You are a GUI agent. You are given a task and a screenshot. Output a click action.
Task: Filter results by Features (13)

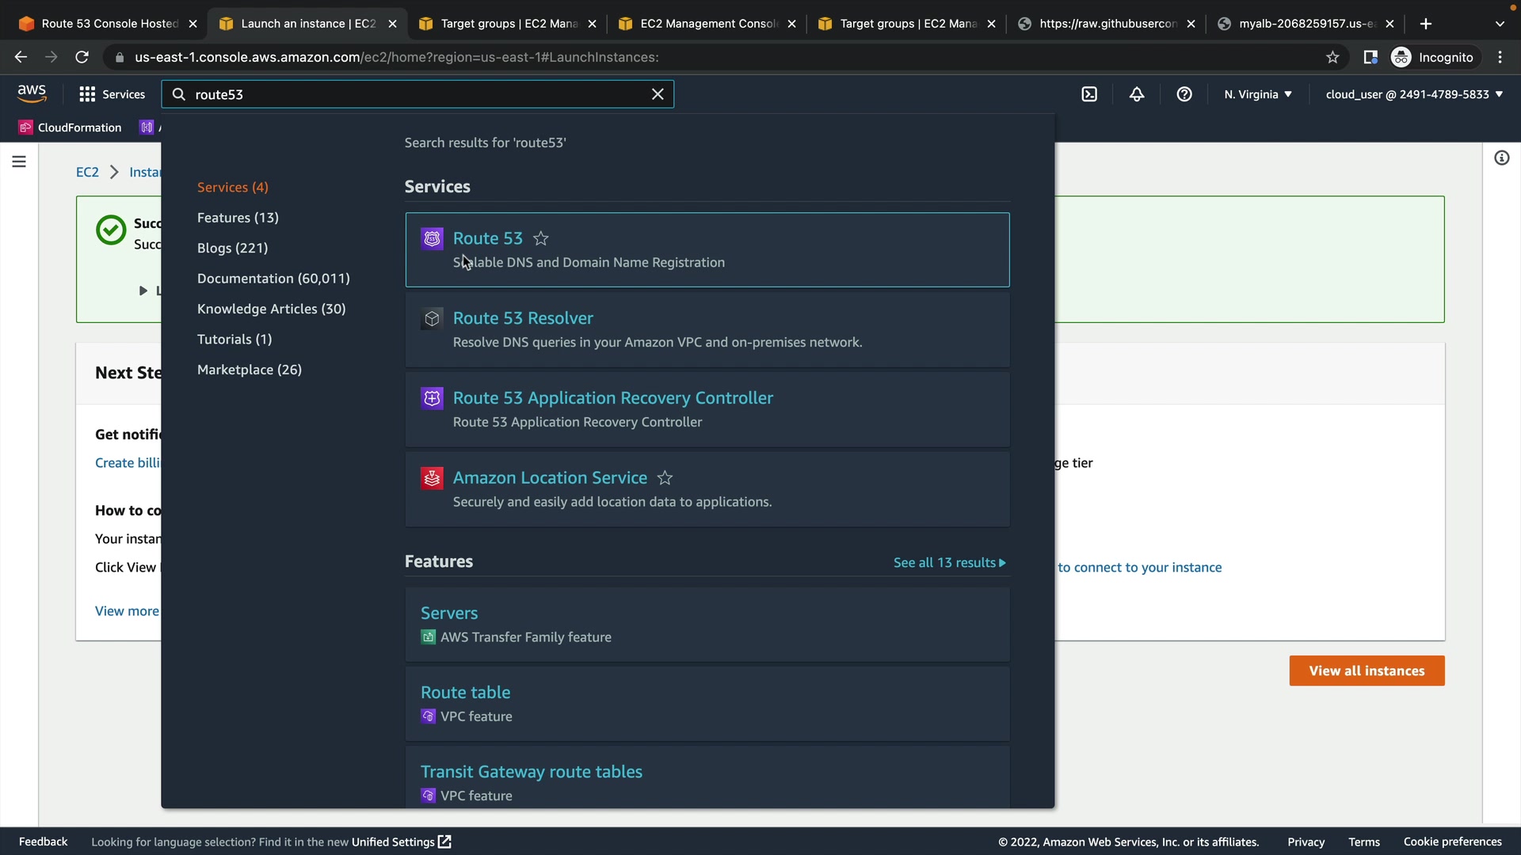238,218
